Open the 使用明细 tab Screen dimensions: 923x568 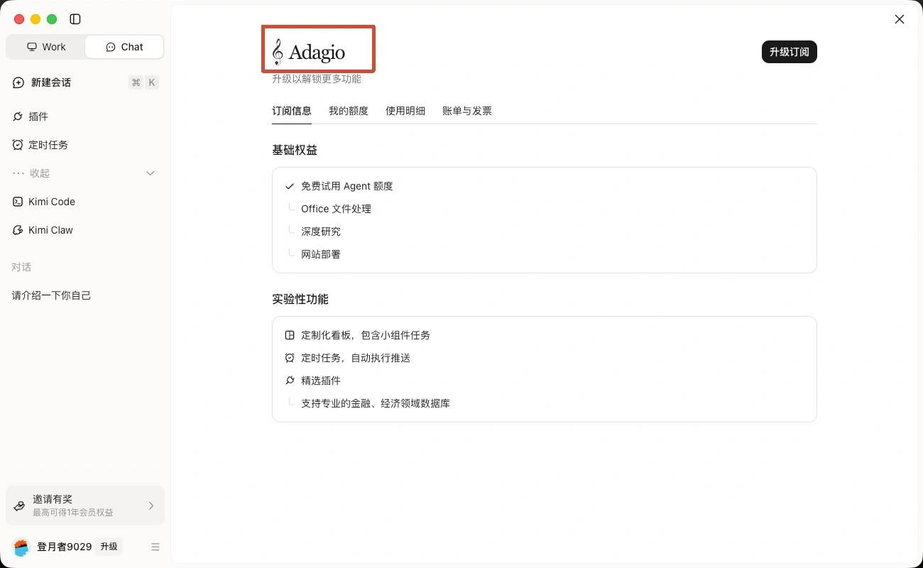405,111
